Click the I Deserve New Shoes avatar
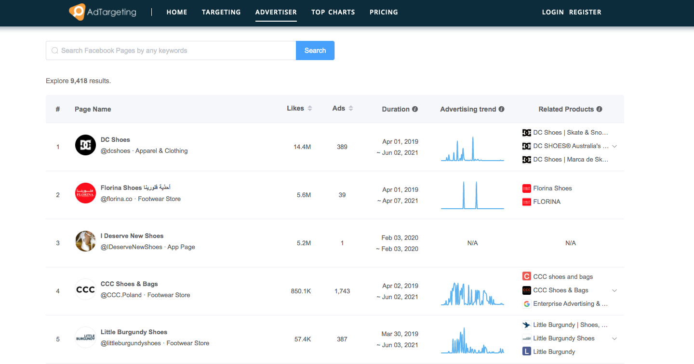Image resolution: width=694 pixels, height=364 pixels. point(85,241)
